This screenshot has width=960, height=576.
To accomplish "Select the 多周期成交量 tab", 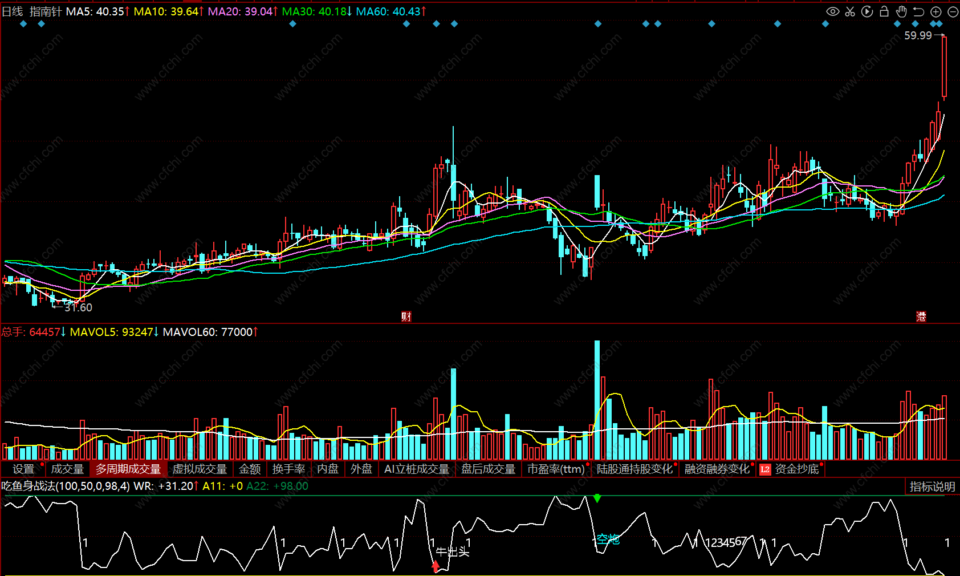I will 128,469.
